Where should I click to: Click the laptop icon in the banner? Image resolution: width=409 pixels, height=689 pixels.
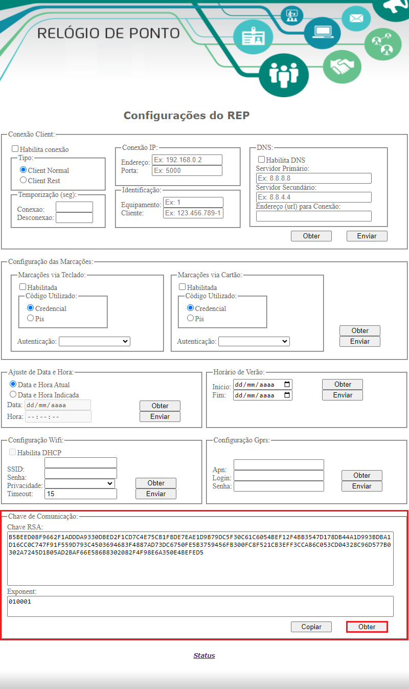pos(322,32)
